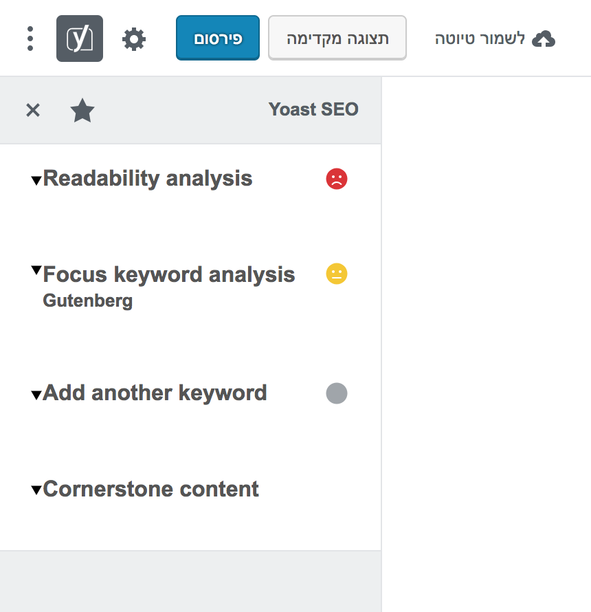Open the settings gear icon

tap(134, 39)
